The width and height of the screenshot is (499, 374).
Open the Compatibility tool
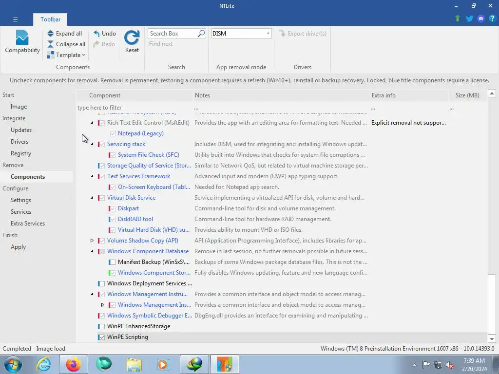tap(22, 41)
